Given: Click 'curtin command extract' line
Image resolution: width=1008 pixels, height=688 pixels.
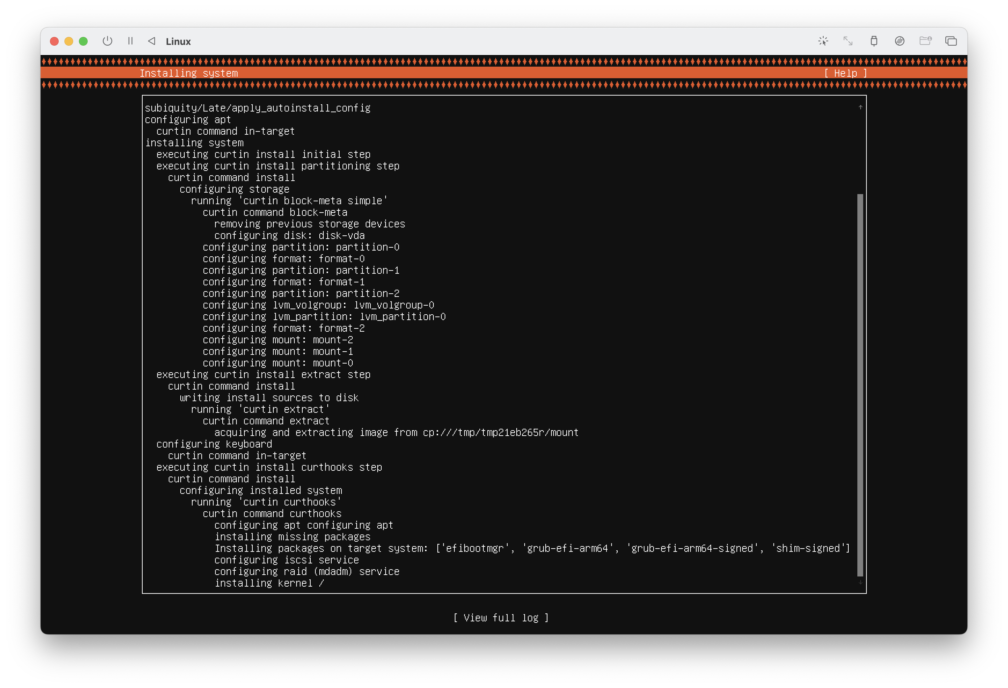Looking at the screenshot, I should click(x=266, y=421).
